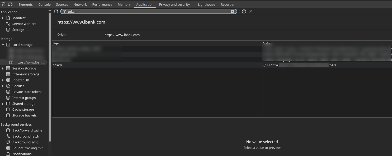This screenshot has height=156, width=392.
Task: Switch to the Console tab
Action: coord(44,4)
